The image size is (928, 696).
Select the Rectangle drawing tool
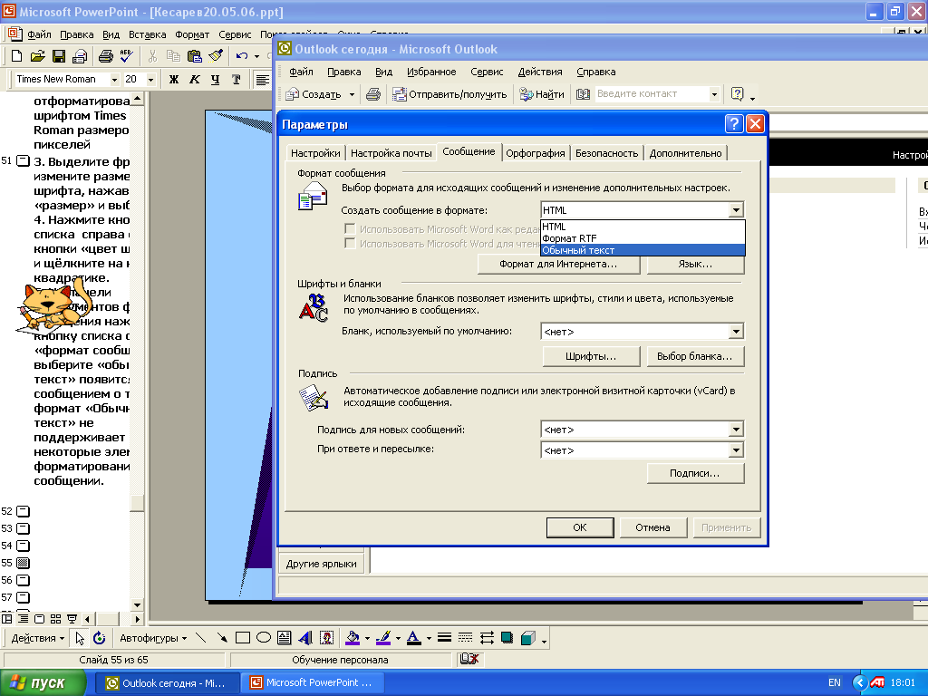point(243,637)
